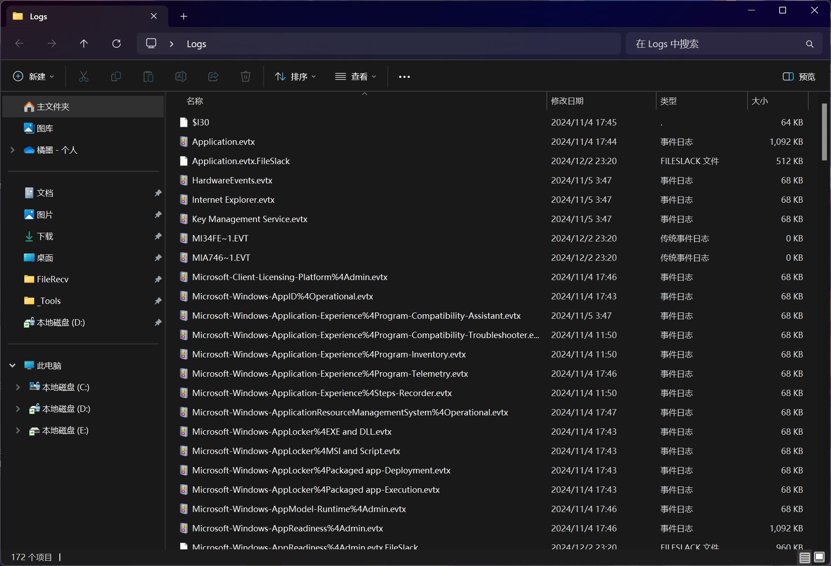Open the 新建 new item dropdown

(34, 76)
